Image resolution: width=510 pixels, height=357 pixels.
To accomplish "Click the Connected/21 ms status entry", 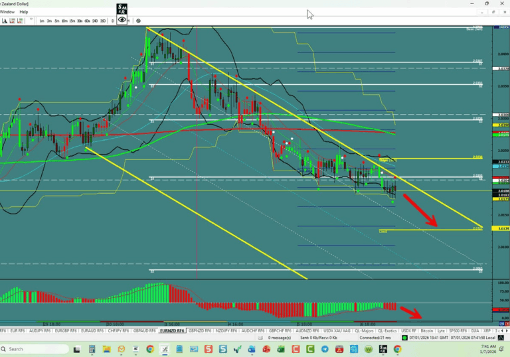I will (x=375, y=338).
